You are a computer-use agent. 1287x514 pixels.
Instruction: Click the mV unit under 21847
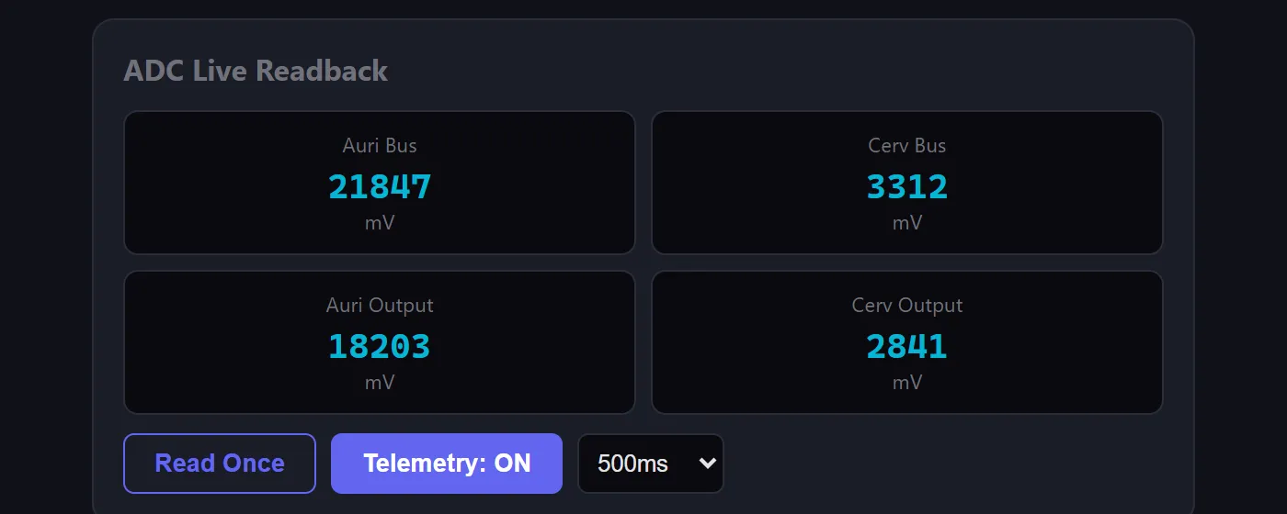380,223
